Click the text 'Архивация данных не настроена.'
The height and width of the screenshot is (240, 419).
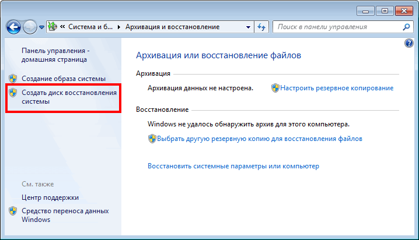[200, 88]
